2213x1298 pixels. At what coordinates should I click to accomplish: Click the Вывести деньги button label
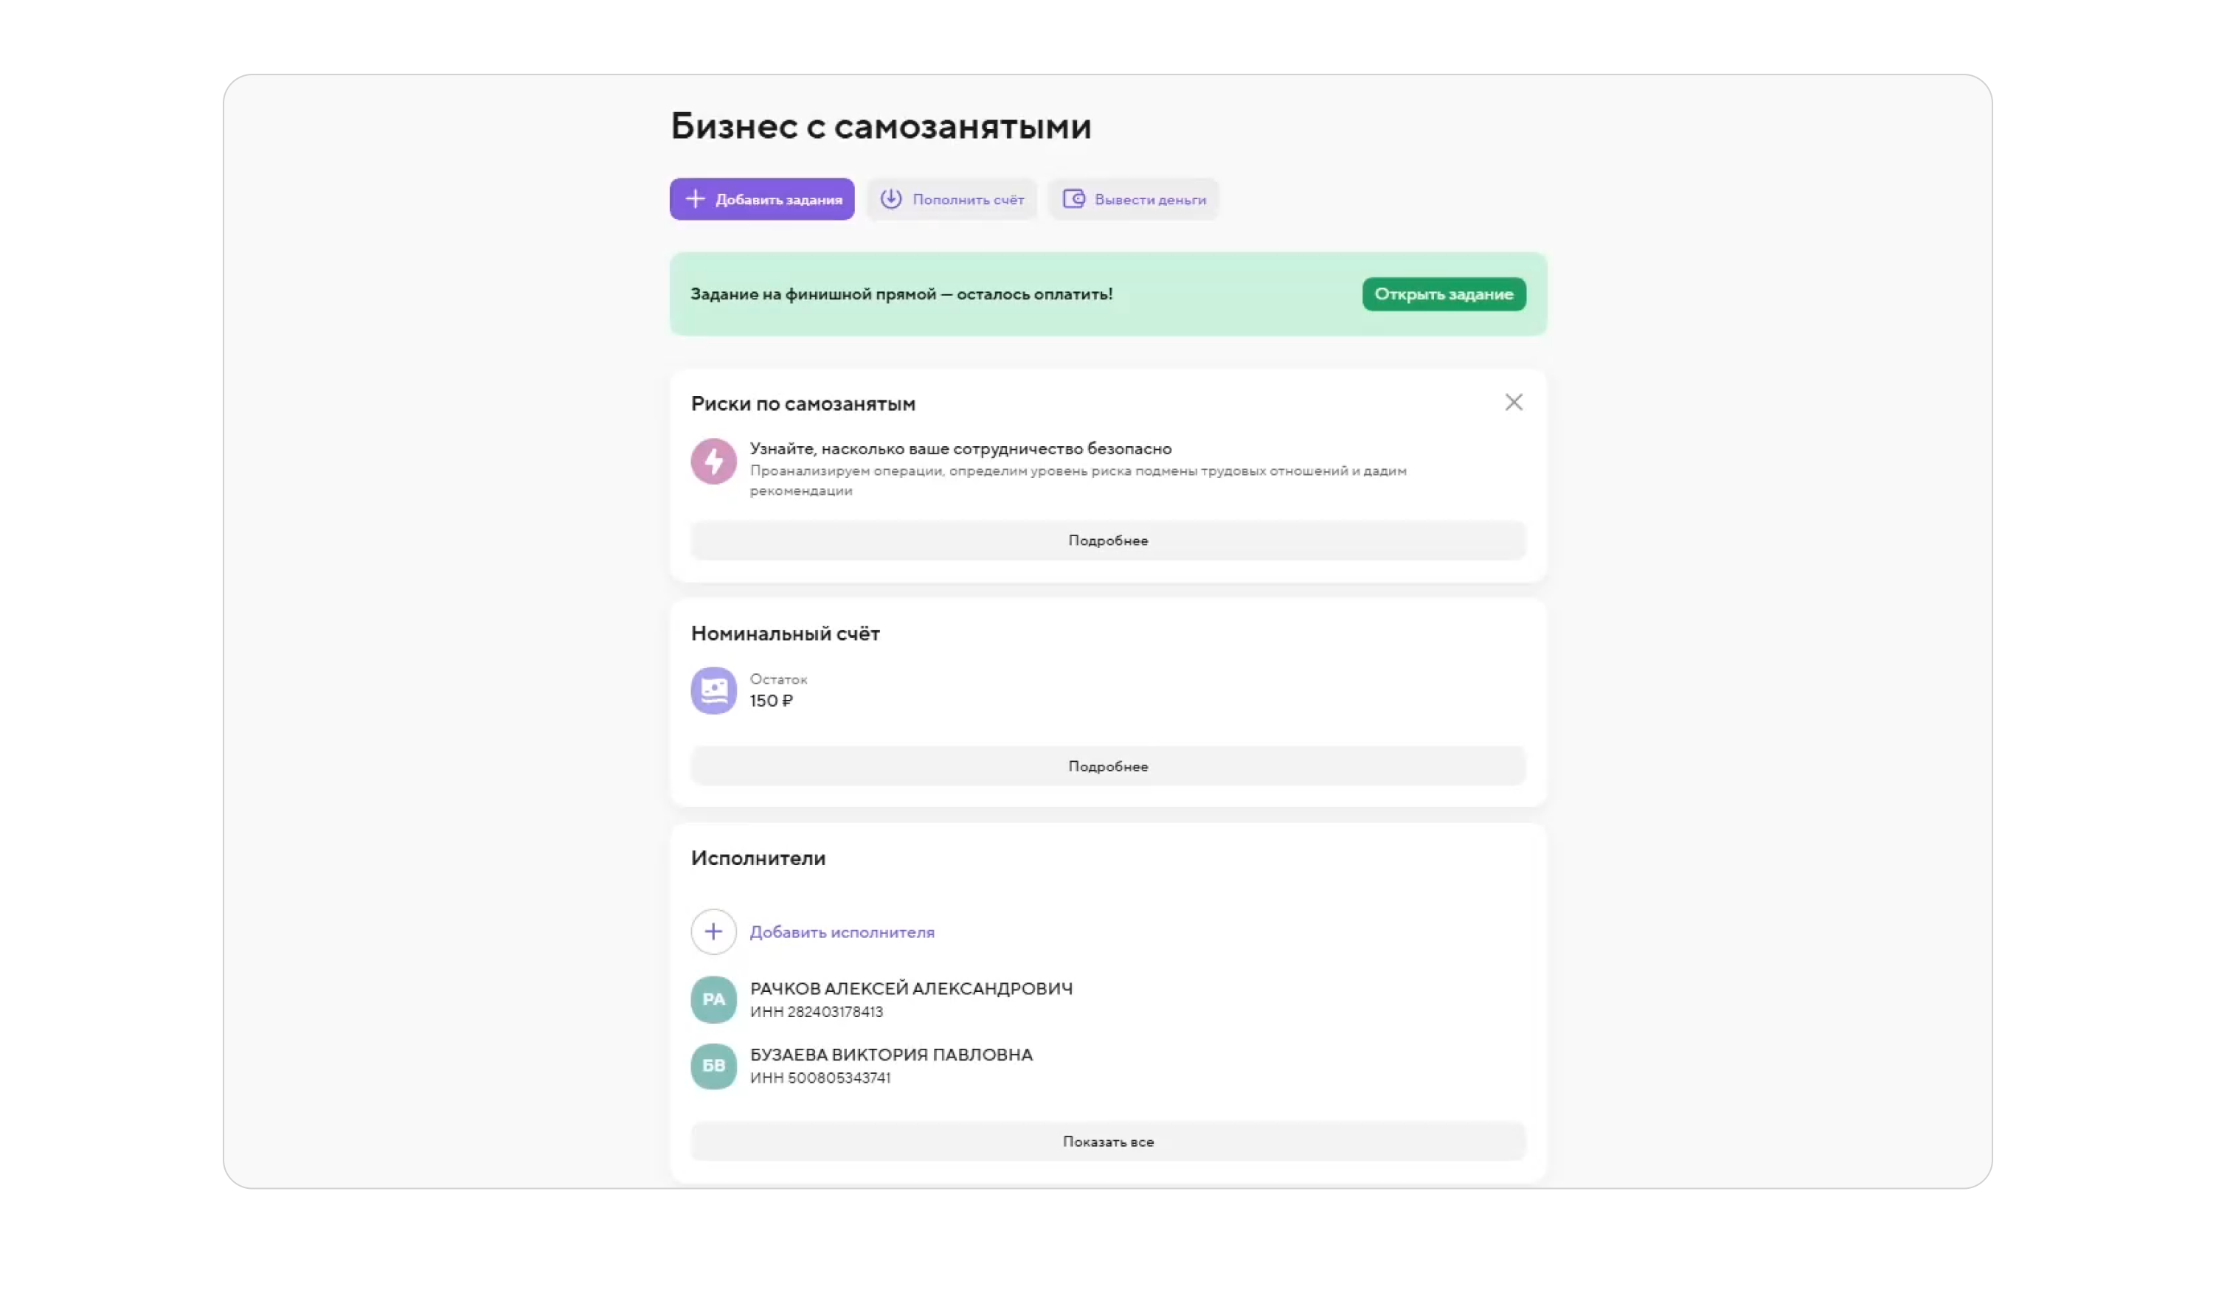click(x=1149, y=201)
